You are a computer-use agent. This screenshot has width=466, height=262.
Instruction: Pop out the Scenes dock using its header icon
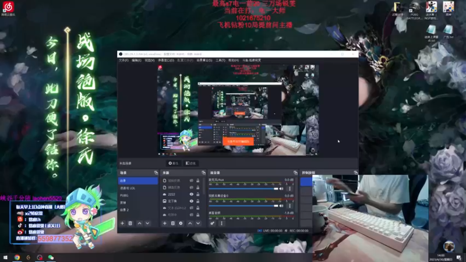coord(156,172)
